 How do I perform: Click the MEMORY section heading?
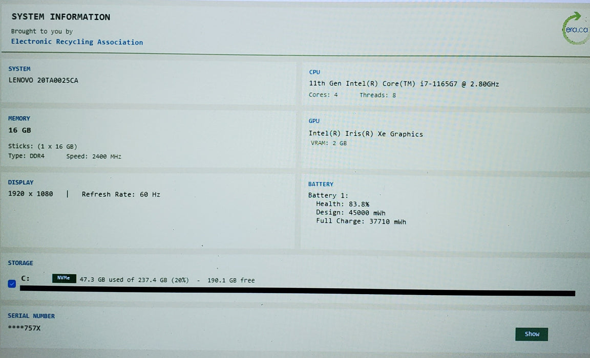point(19,118)
